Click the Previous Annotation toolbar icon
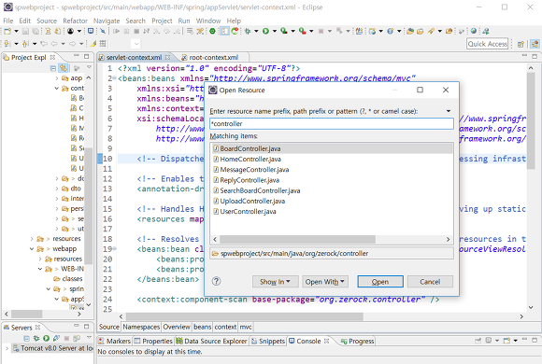542x364 pixels. (x=25, y=44)
